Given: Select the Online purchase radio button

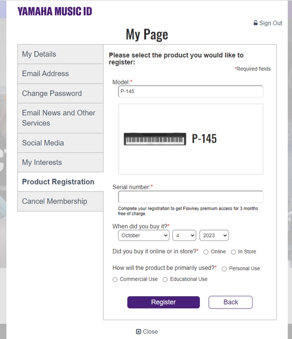Looking at the screenshot, I should (x=206, y=252).
